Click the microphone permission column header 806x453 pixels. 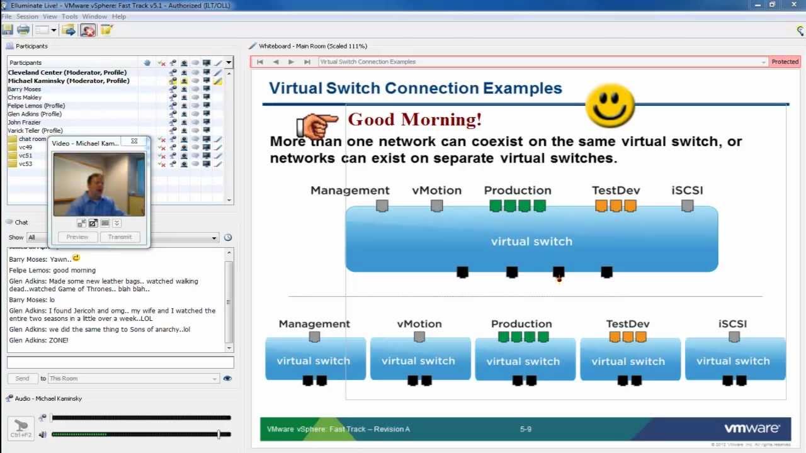[173, 63]
